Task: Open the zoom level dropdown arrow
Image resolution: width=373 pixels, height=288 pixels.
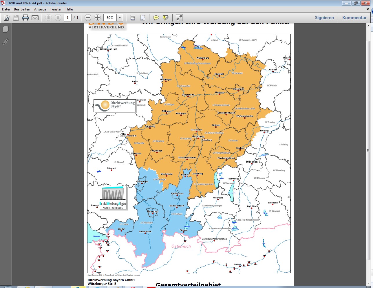Action: click(x=120, y=18)
